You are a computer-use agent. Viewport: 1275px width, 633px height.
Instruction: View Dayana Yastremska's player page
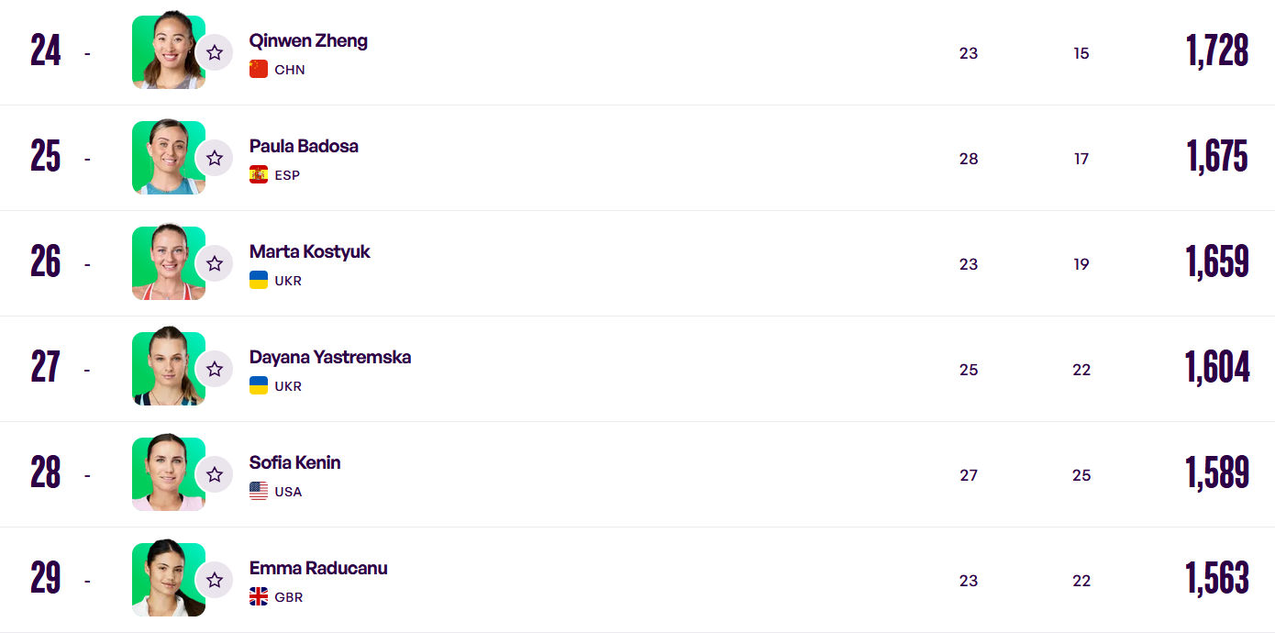pos(329,357)
